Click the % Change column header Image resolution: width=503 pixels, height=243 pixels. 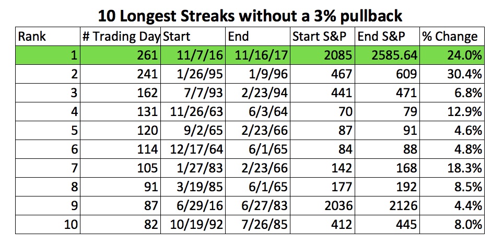point(452,37)
